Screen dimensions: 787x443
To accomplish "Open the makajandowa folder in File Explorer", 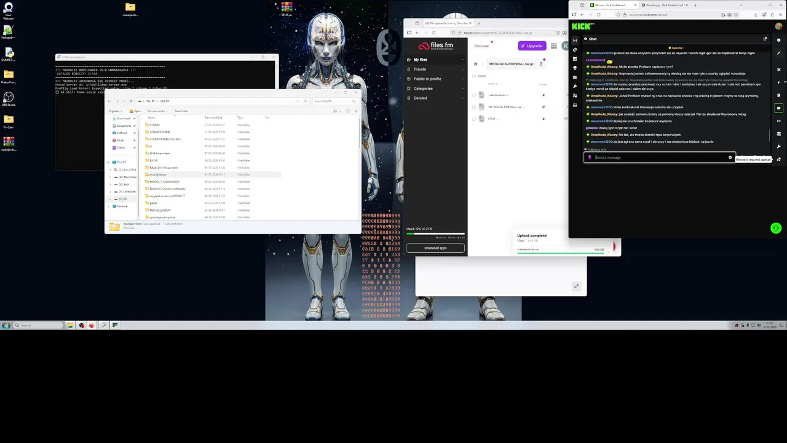I will tap(158, 175).
